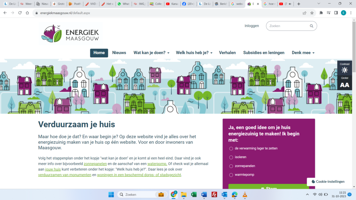Click the browser address bar URL

65,13
